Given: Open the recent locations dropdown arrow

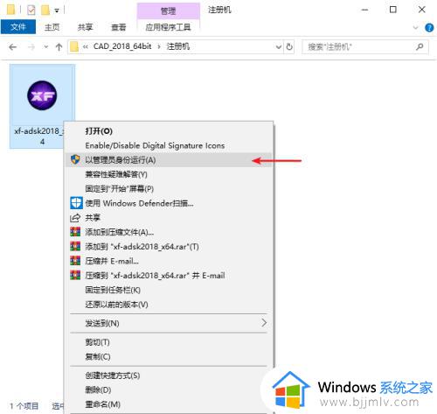Looking at the screenshot, I should coord(45,47).
